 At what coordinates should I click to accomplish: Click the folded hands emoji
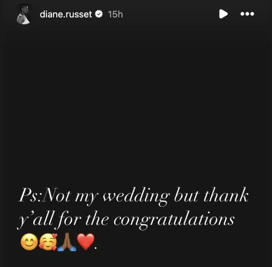pyautogui.click(x=67, y=242)
